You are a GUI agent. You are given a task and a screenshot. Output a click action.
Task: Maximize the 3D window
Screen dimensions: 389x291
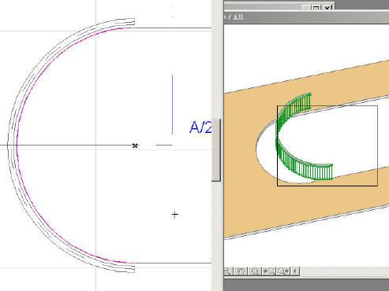tap(316, 8)
